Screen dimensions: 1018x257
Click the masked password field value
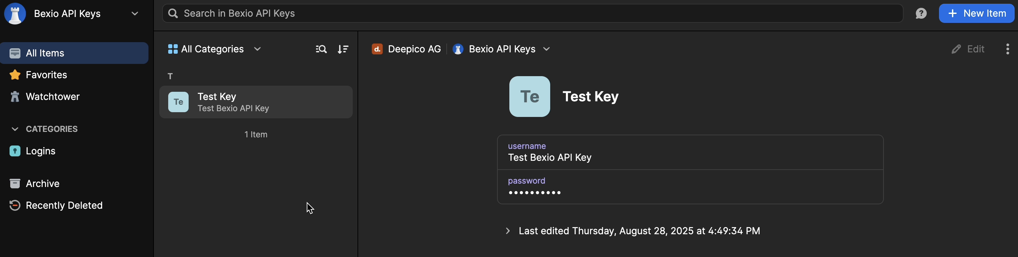pos(535,193)
